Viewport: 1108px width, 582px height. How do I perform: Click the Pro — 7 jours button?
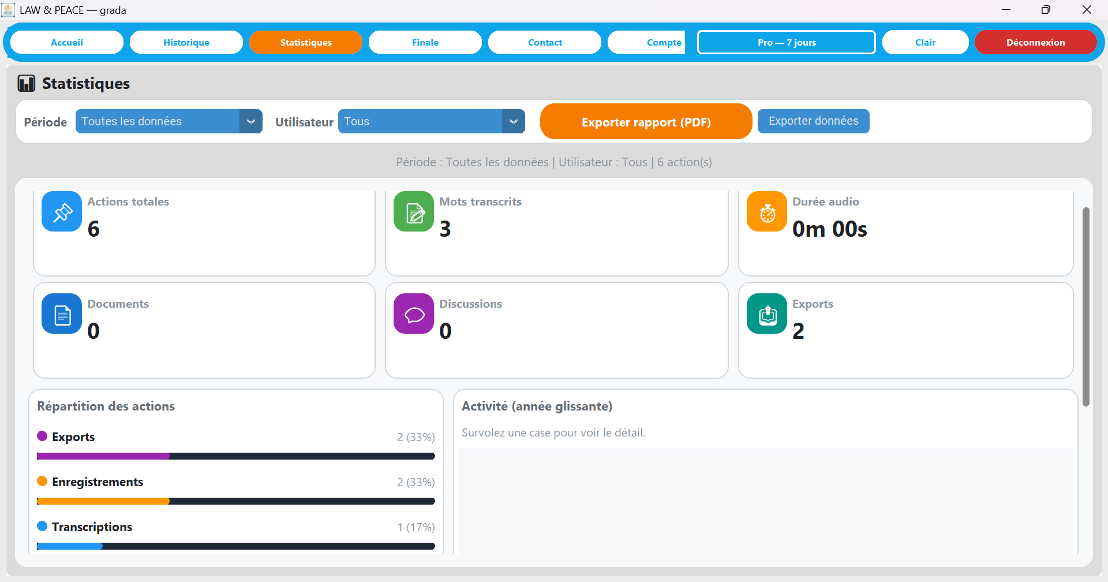click(x=787, y=42)
